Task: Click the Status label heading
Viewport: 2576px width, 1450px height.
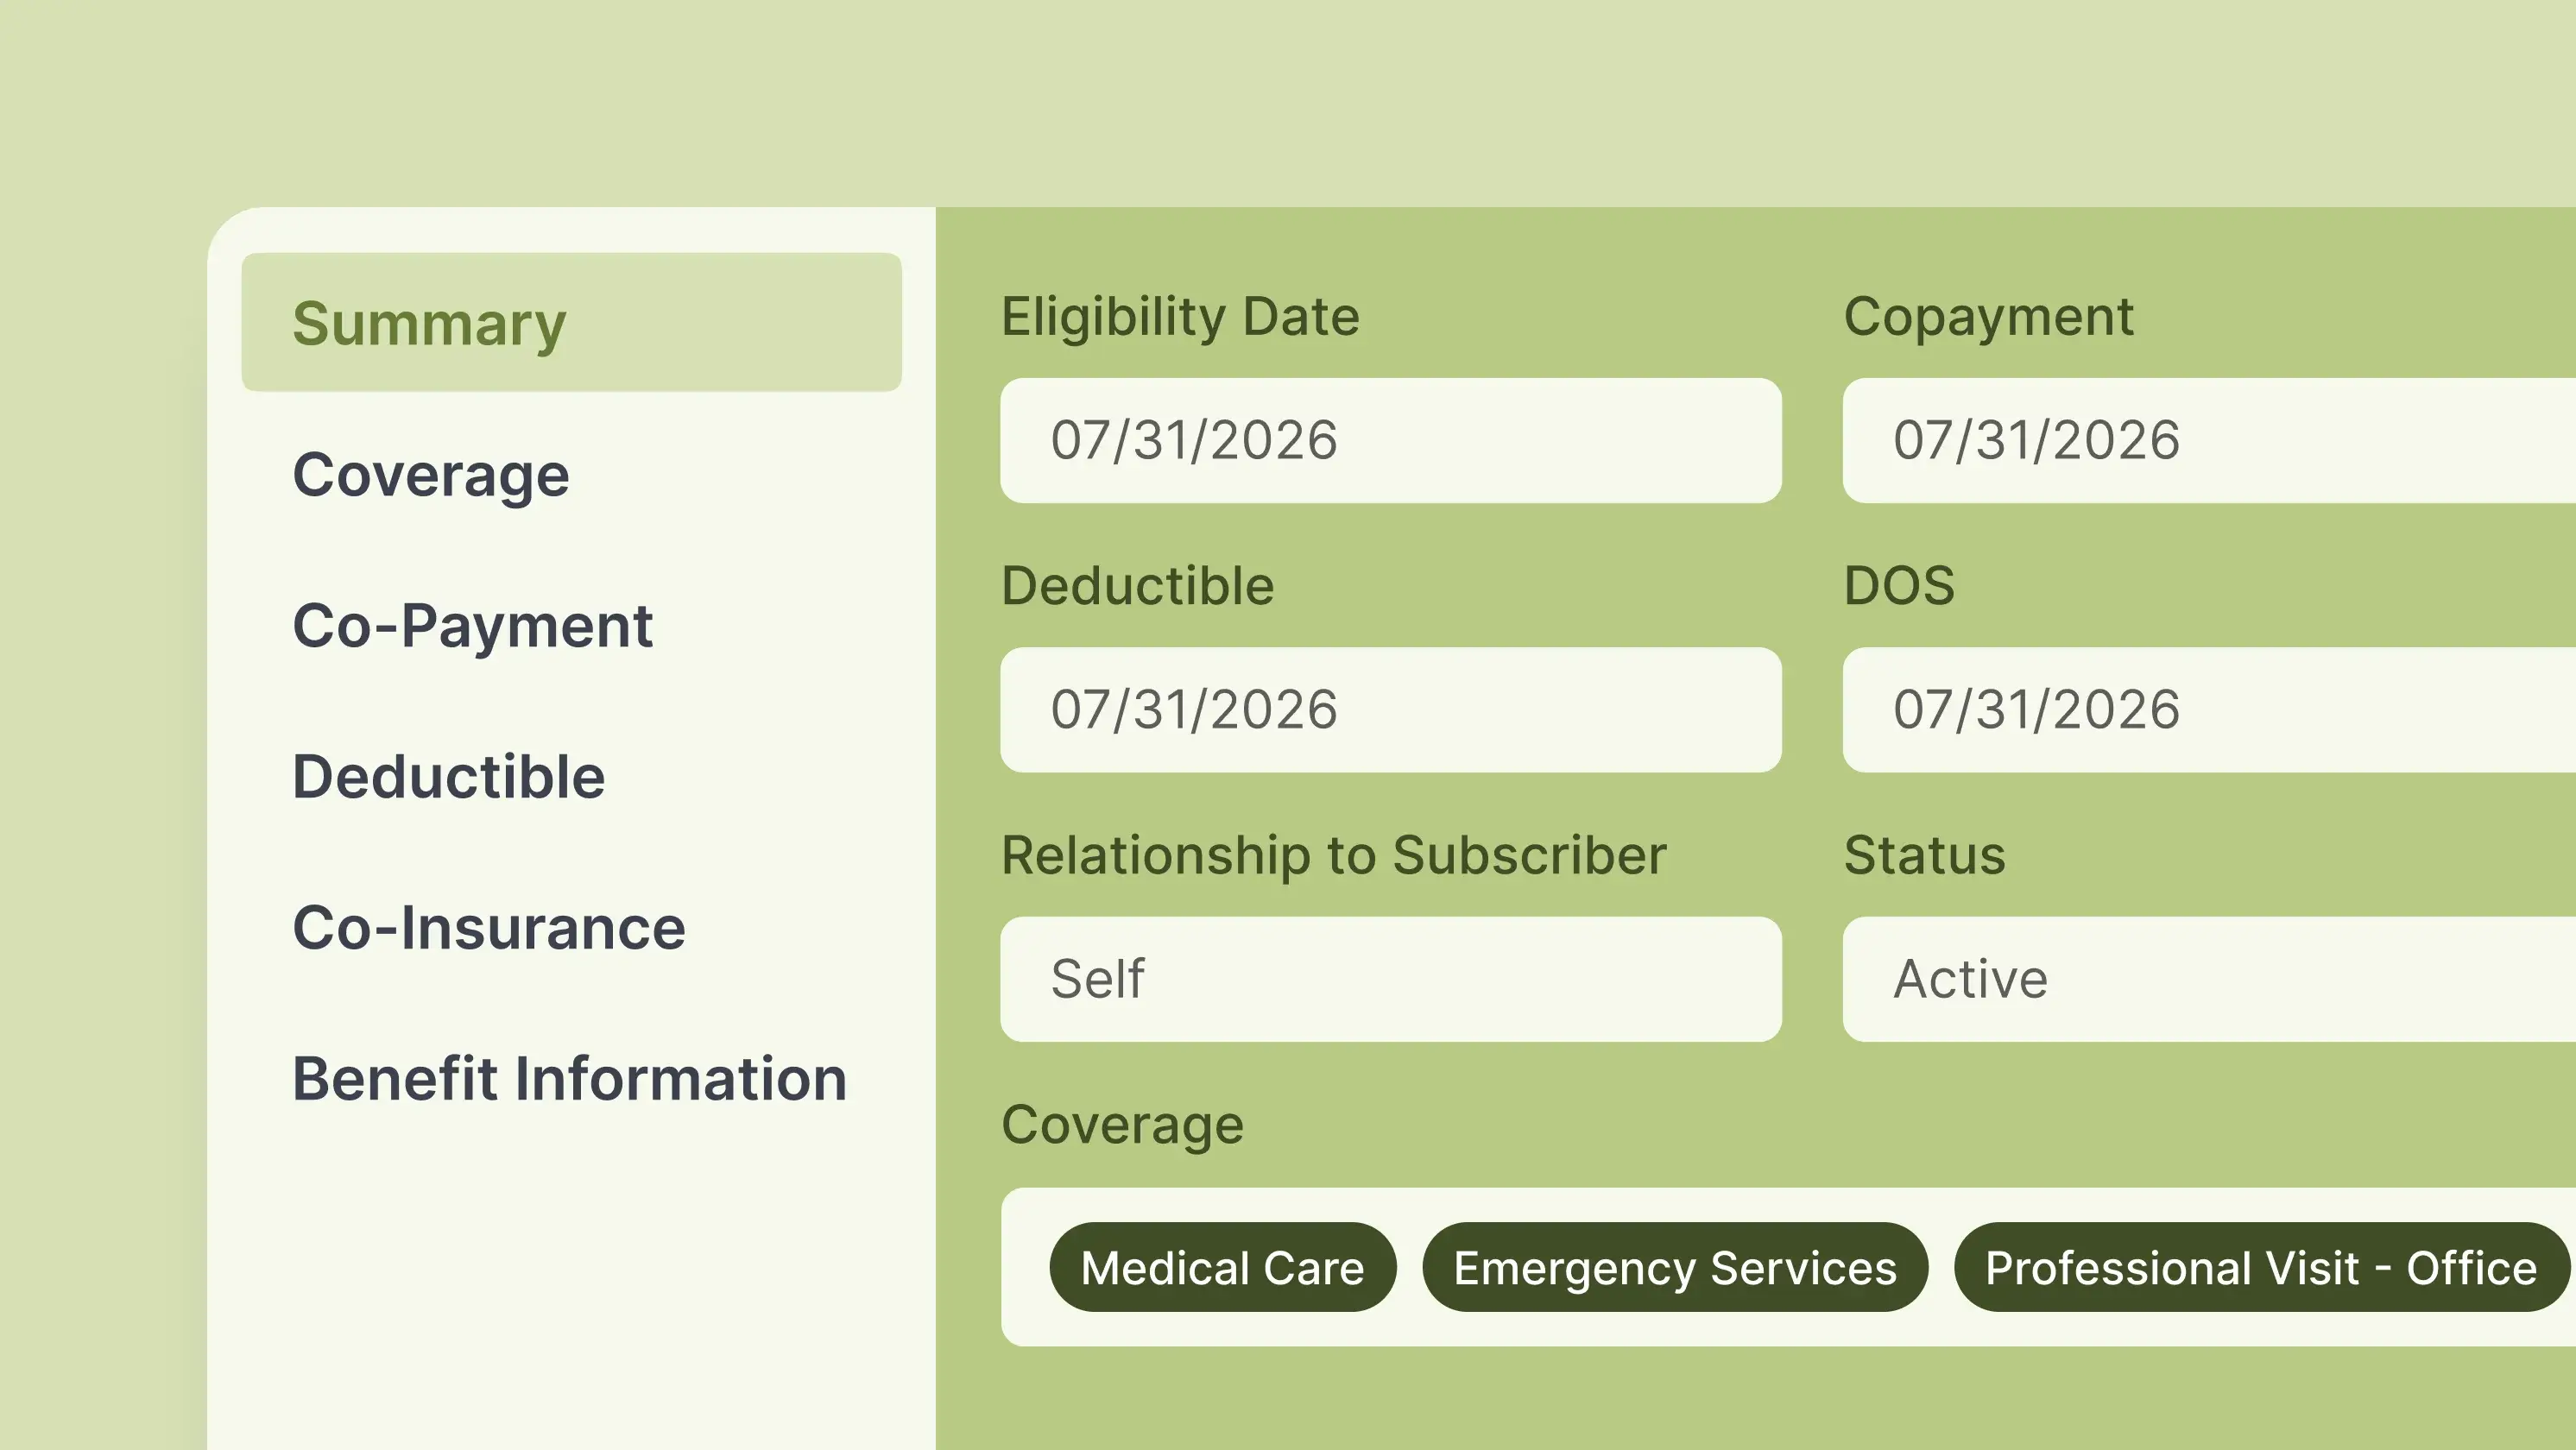Action: [1923, 855]
